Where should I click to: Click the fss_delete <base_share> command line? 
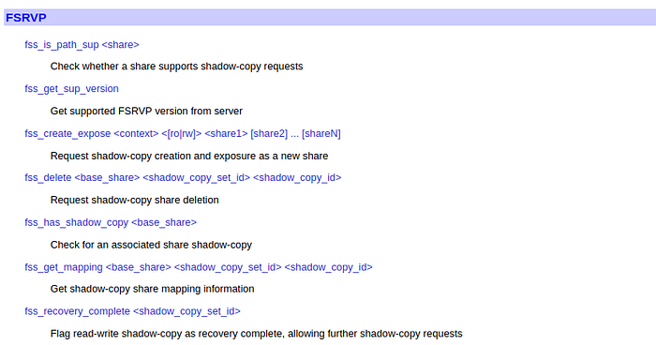(x=183, y=177)
